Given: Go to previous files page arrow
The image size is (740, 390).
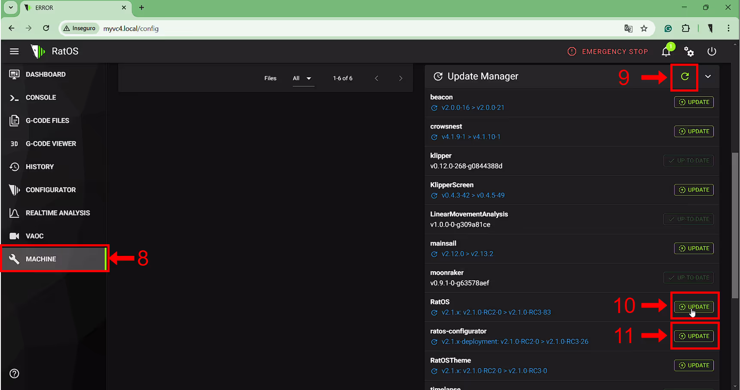Looking at the screenshot, I should tap(376, 78).
